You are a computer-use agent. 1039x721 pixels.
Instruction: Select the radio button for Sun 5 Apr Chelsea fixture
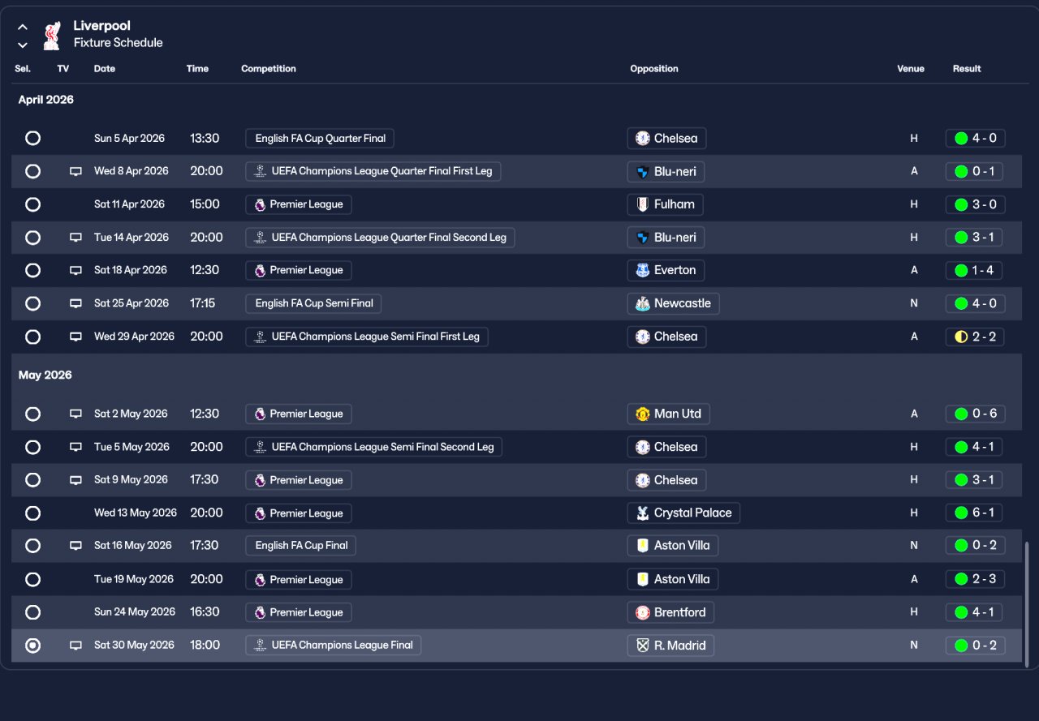(x=32, y=138)
